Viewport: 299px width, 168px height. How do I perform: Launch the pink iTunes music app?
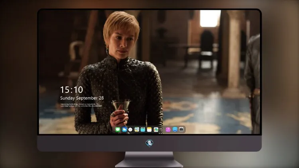168,129
